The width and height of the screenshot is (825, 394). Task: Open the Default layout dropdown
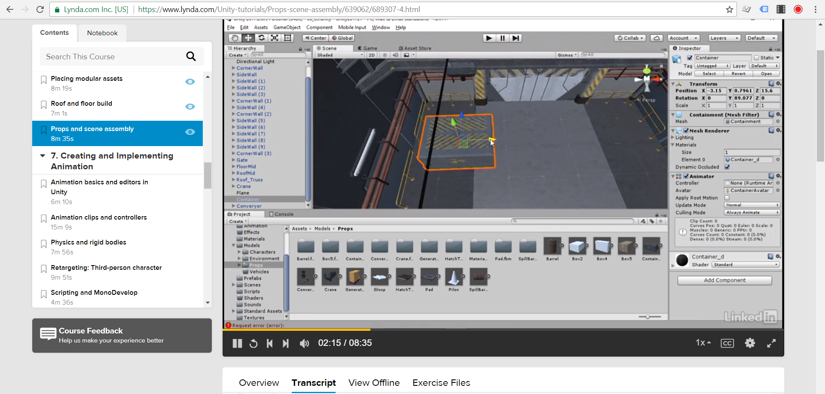(762, 38)
